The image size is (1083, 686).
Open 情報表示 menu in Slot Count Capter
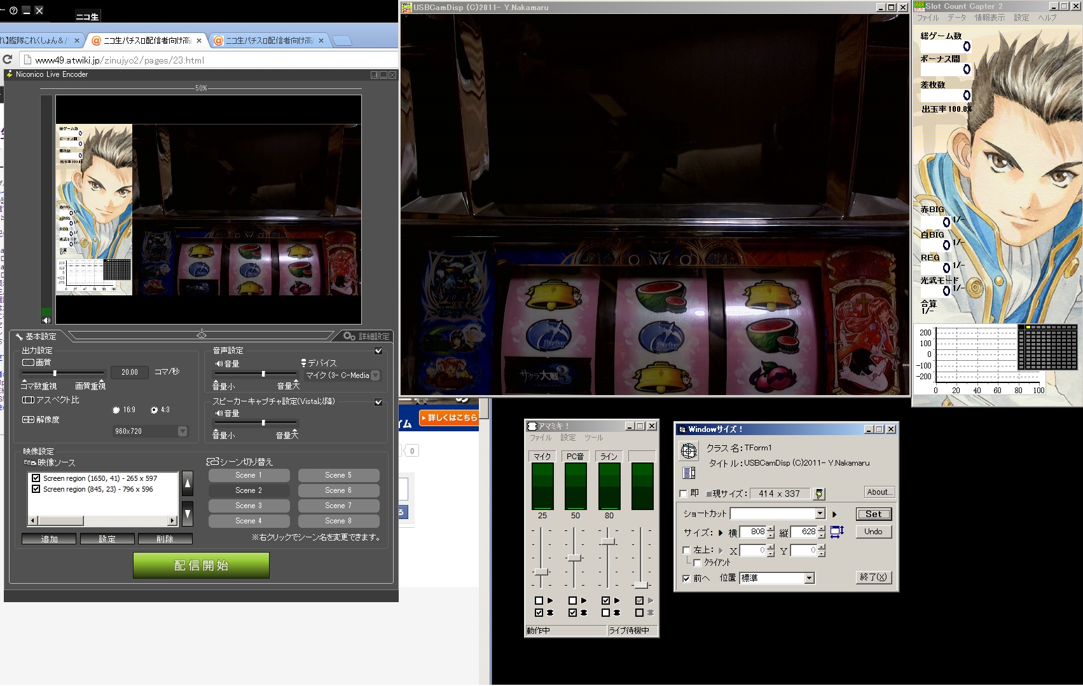(x=990, y=18)
